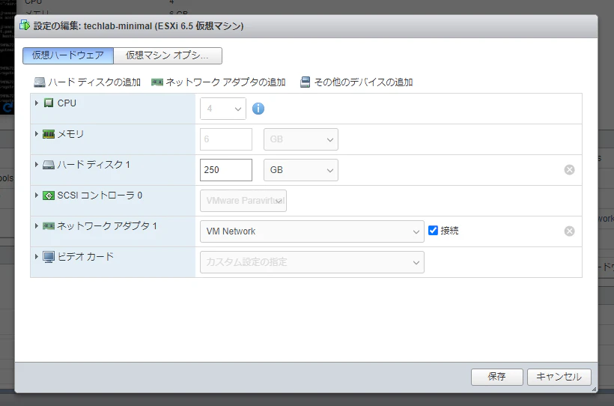Expand the ビデオ カード row
The height and width of the screenshot is (406, 614).
coord(37,257)
